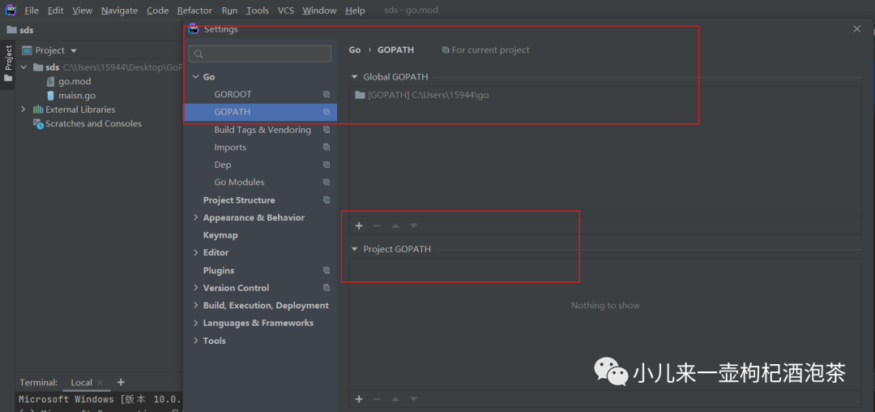Viewport: 875px width, 412px height.
Task: Open the Refactor menu
Action: [x=194, y=11]
